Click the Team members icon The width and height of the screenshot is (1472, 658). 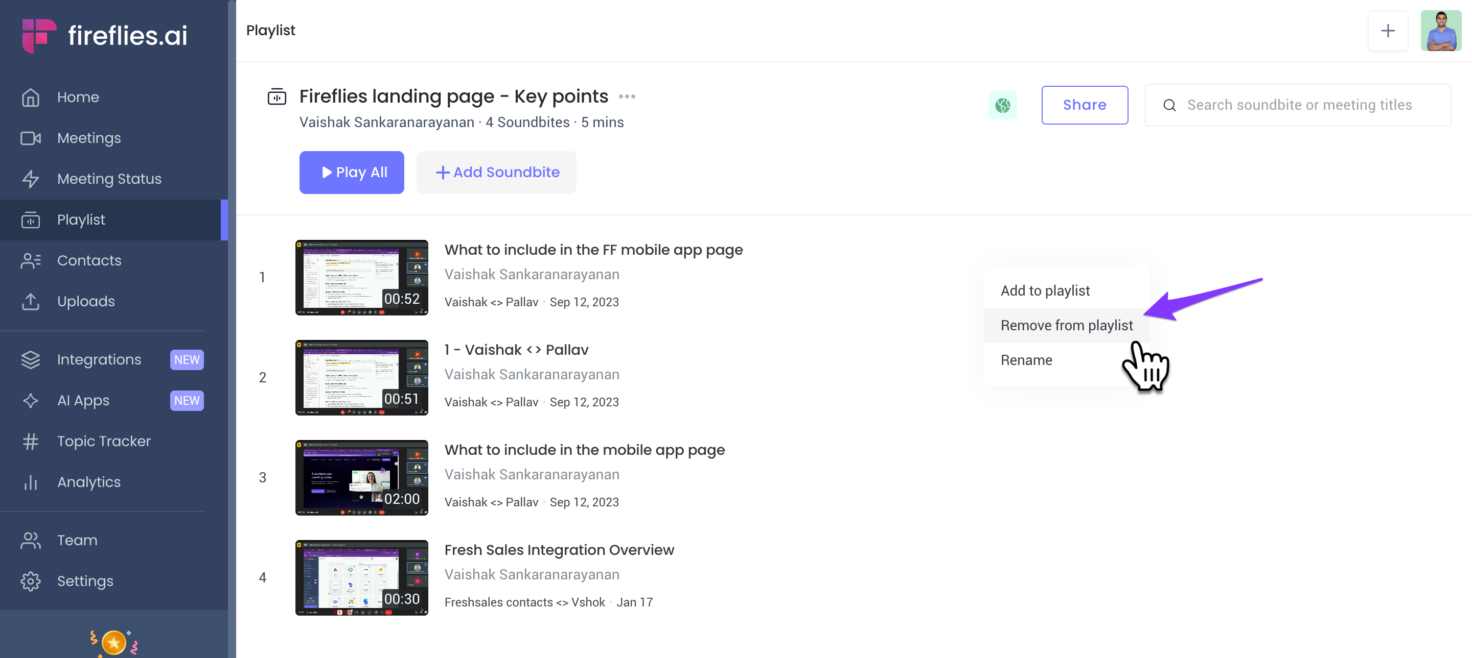(30, 541)
